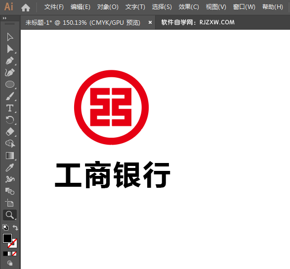Screen dimensions: 290x269
Task: Apply solid Color mode button
Action: [5, 254]
